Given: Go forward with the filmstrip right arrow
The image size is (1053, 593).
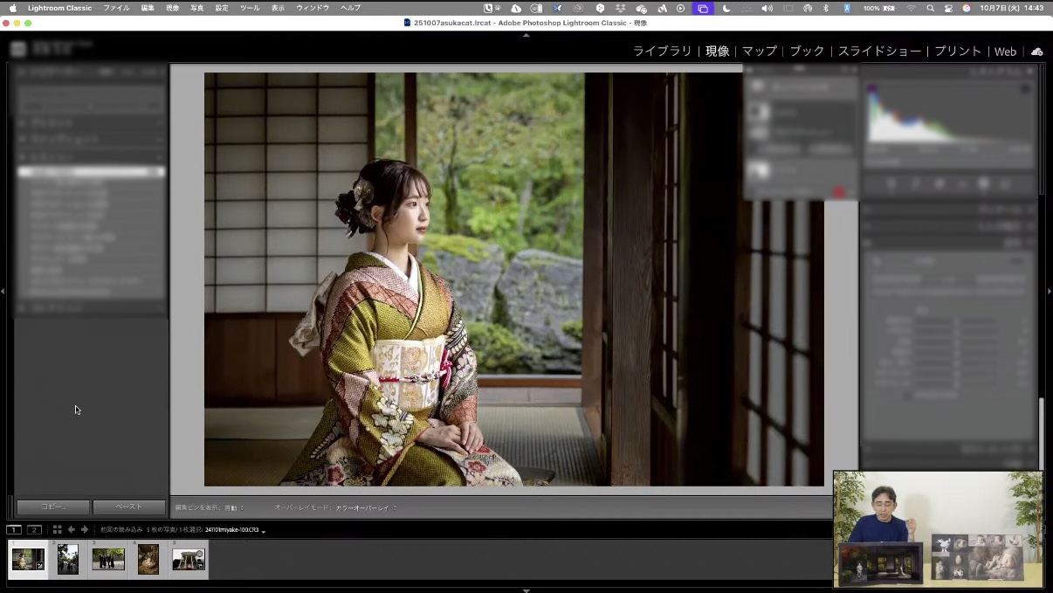Looking at the screenshot, I should click(x=85, y=529).
